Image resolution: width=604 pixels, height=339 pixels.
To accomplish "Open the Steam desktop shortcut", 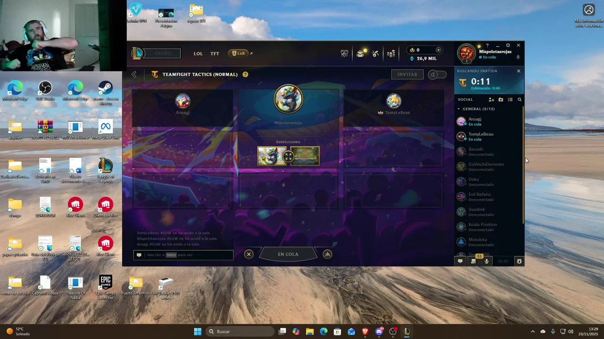I will point(105,93).
